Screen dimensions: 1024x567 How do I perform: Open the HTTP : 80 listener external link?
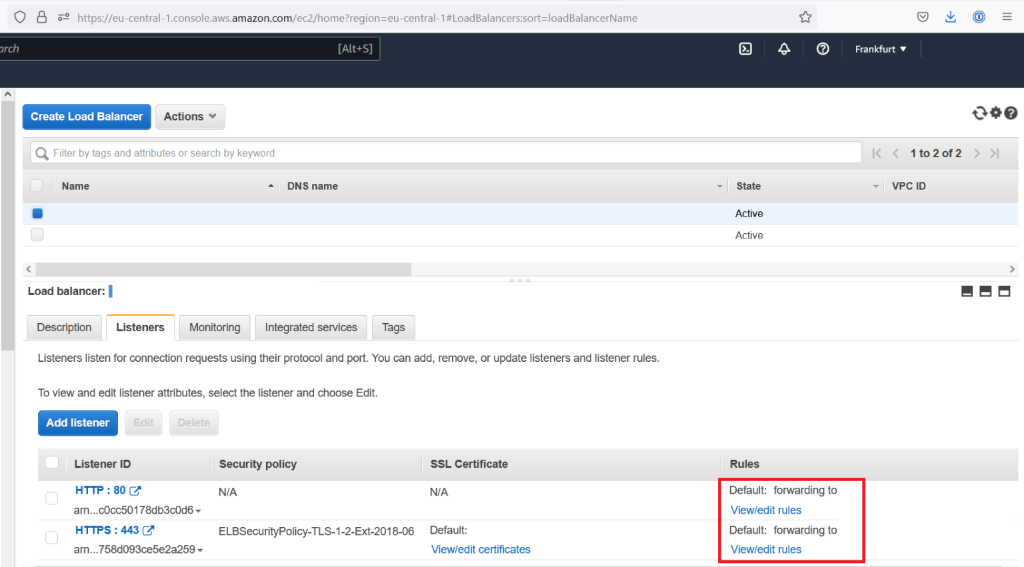tap(135, 490)
